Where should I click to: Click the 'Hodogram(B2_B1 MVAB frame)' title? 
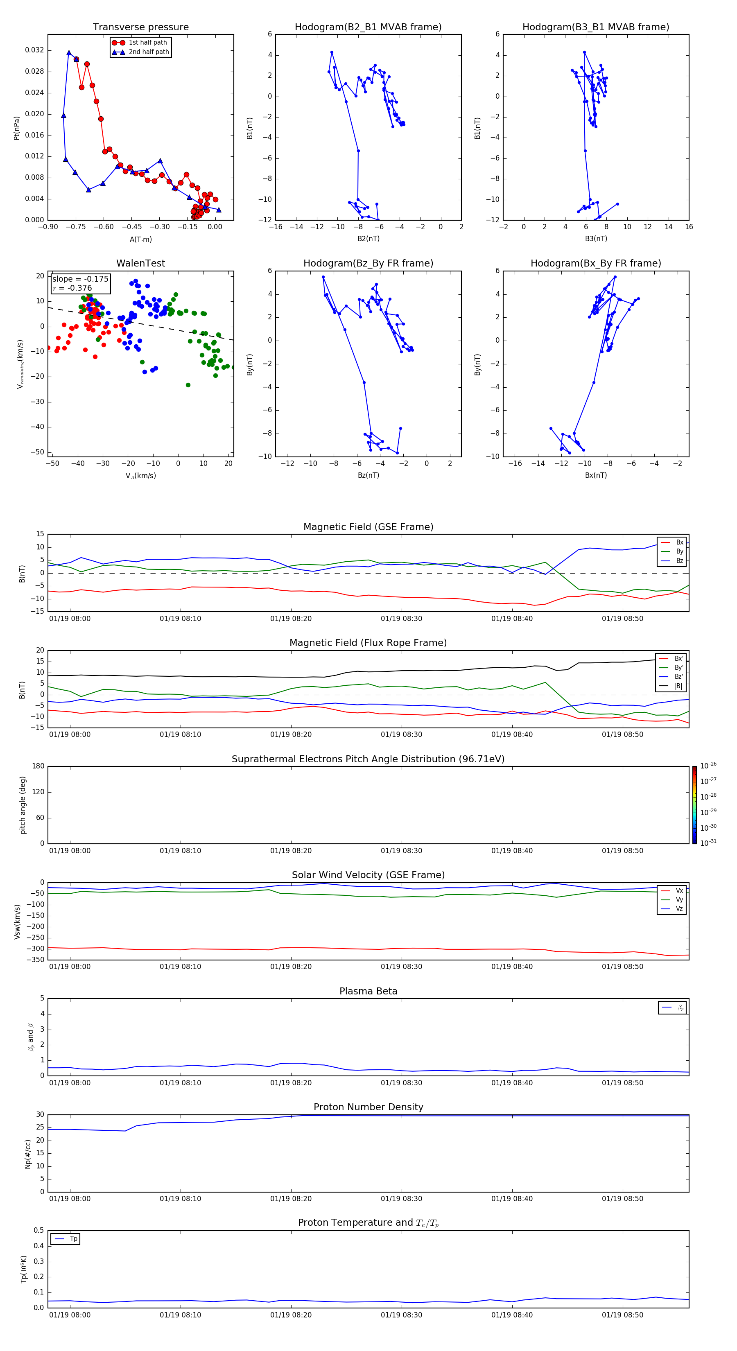(368, 27)
